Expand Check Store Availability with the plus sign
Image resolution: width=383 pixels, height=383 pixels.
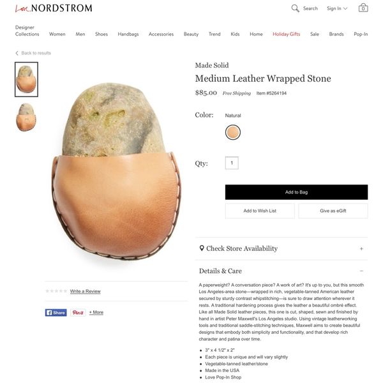[361, 249]
